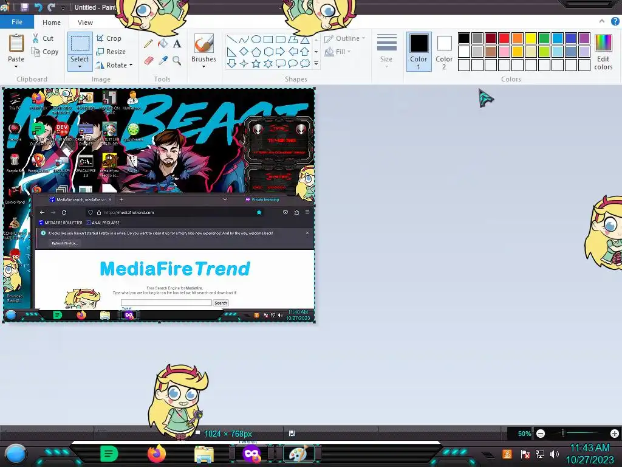Select the Pencil tool

click(148, 44)
